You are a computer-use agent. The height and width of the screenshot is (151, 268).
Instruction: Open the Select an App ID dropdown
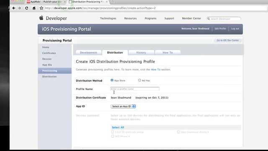[x=123, y=106]
